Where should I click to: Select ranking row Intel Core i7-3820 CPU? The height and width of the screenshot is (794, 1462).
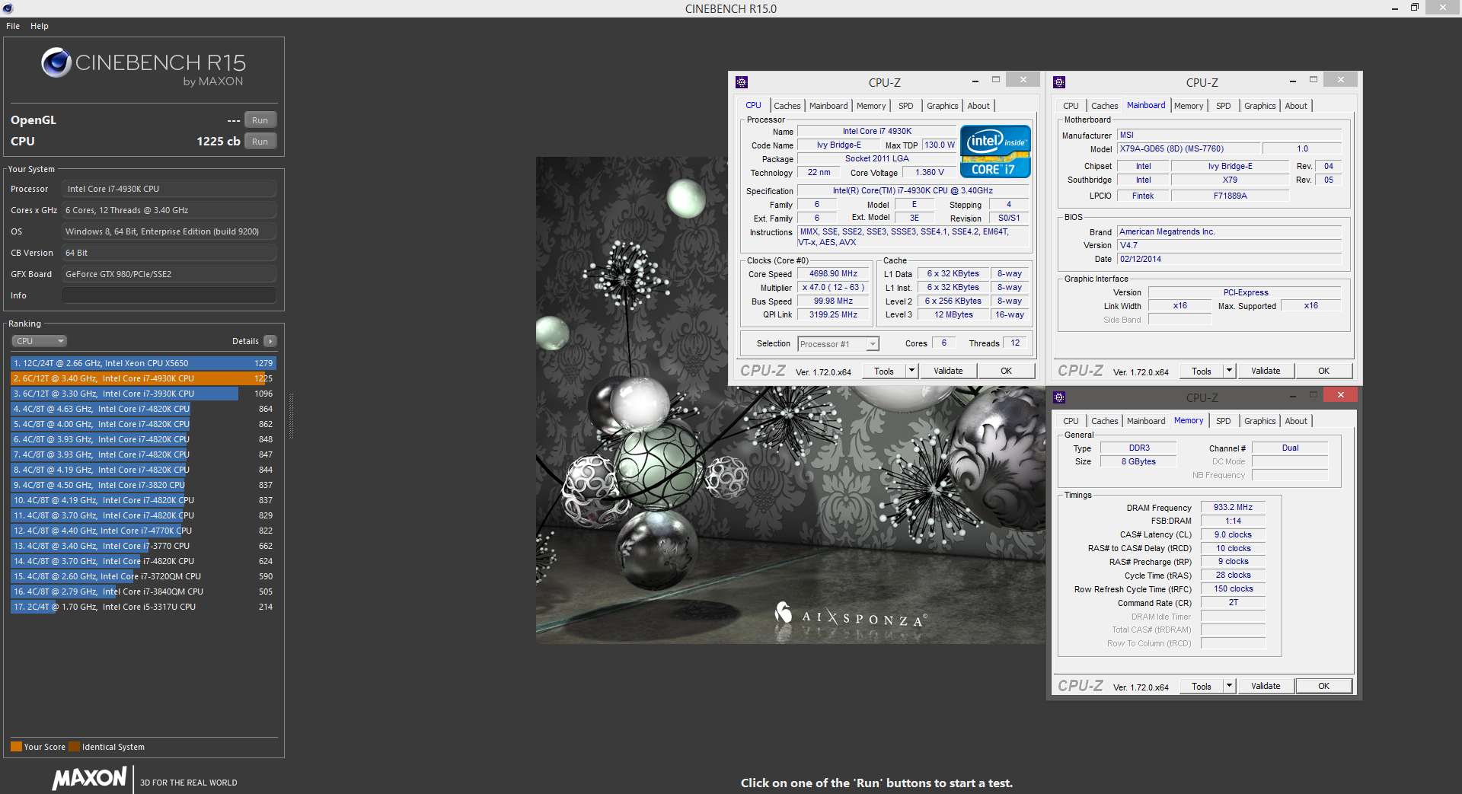coord(143,485)
